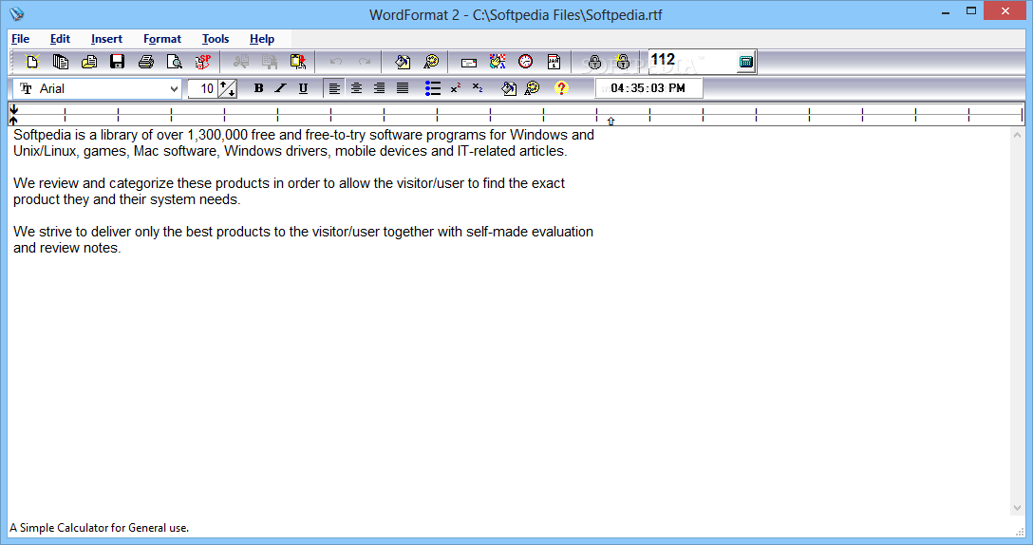
Task: Open the Tools menu
Action: tap(216, 39)
